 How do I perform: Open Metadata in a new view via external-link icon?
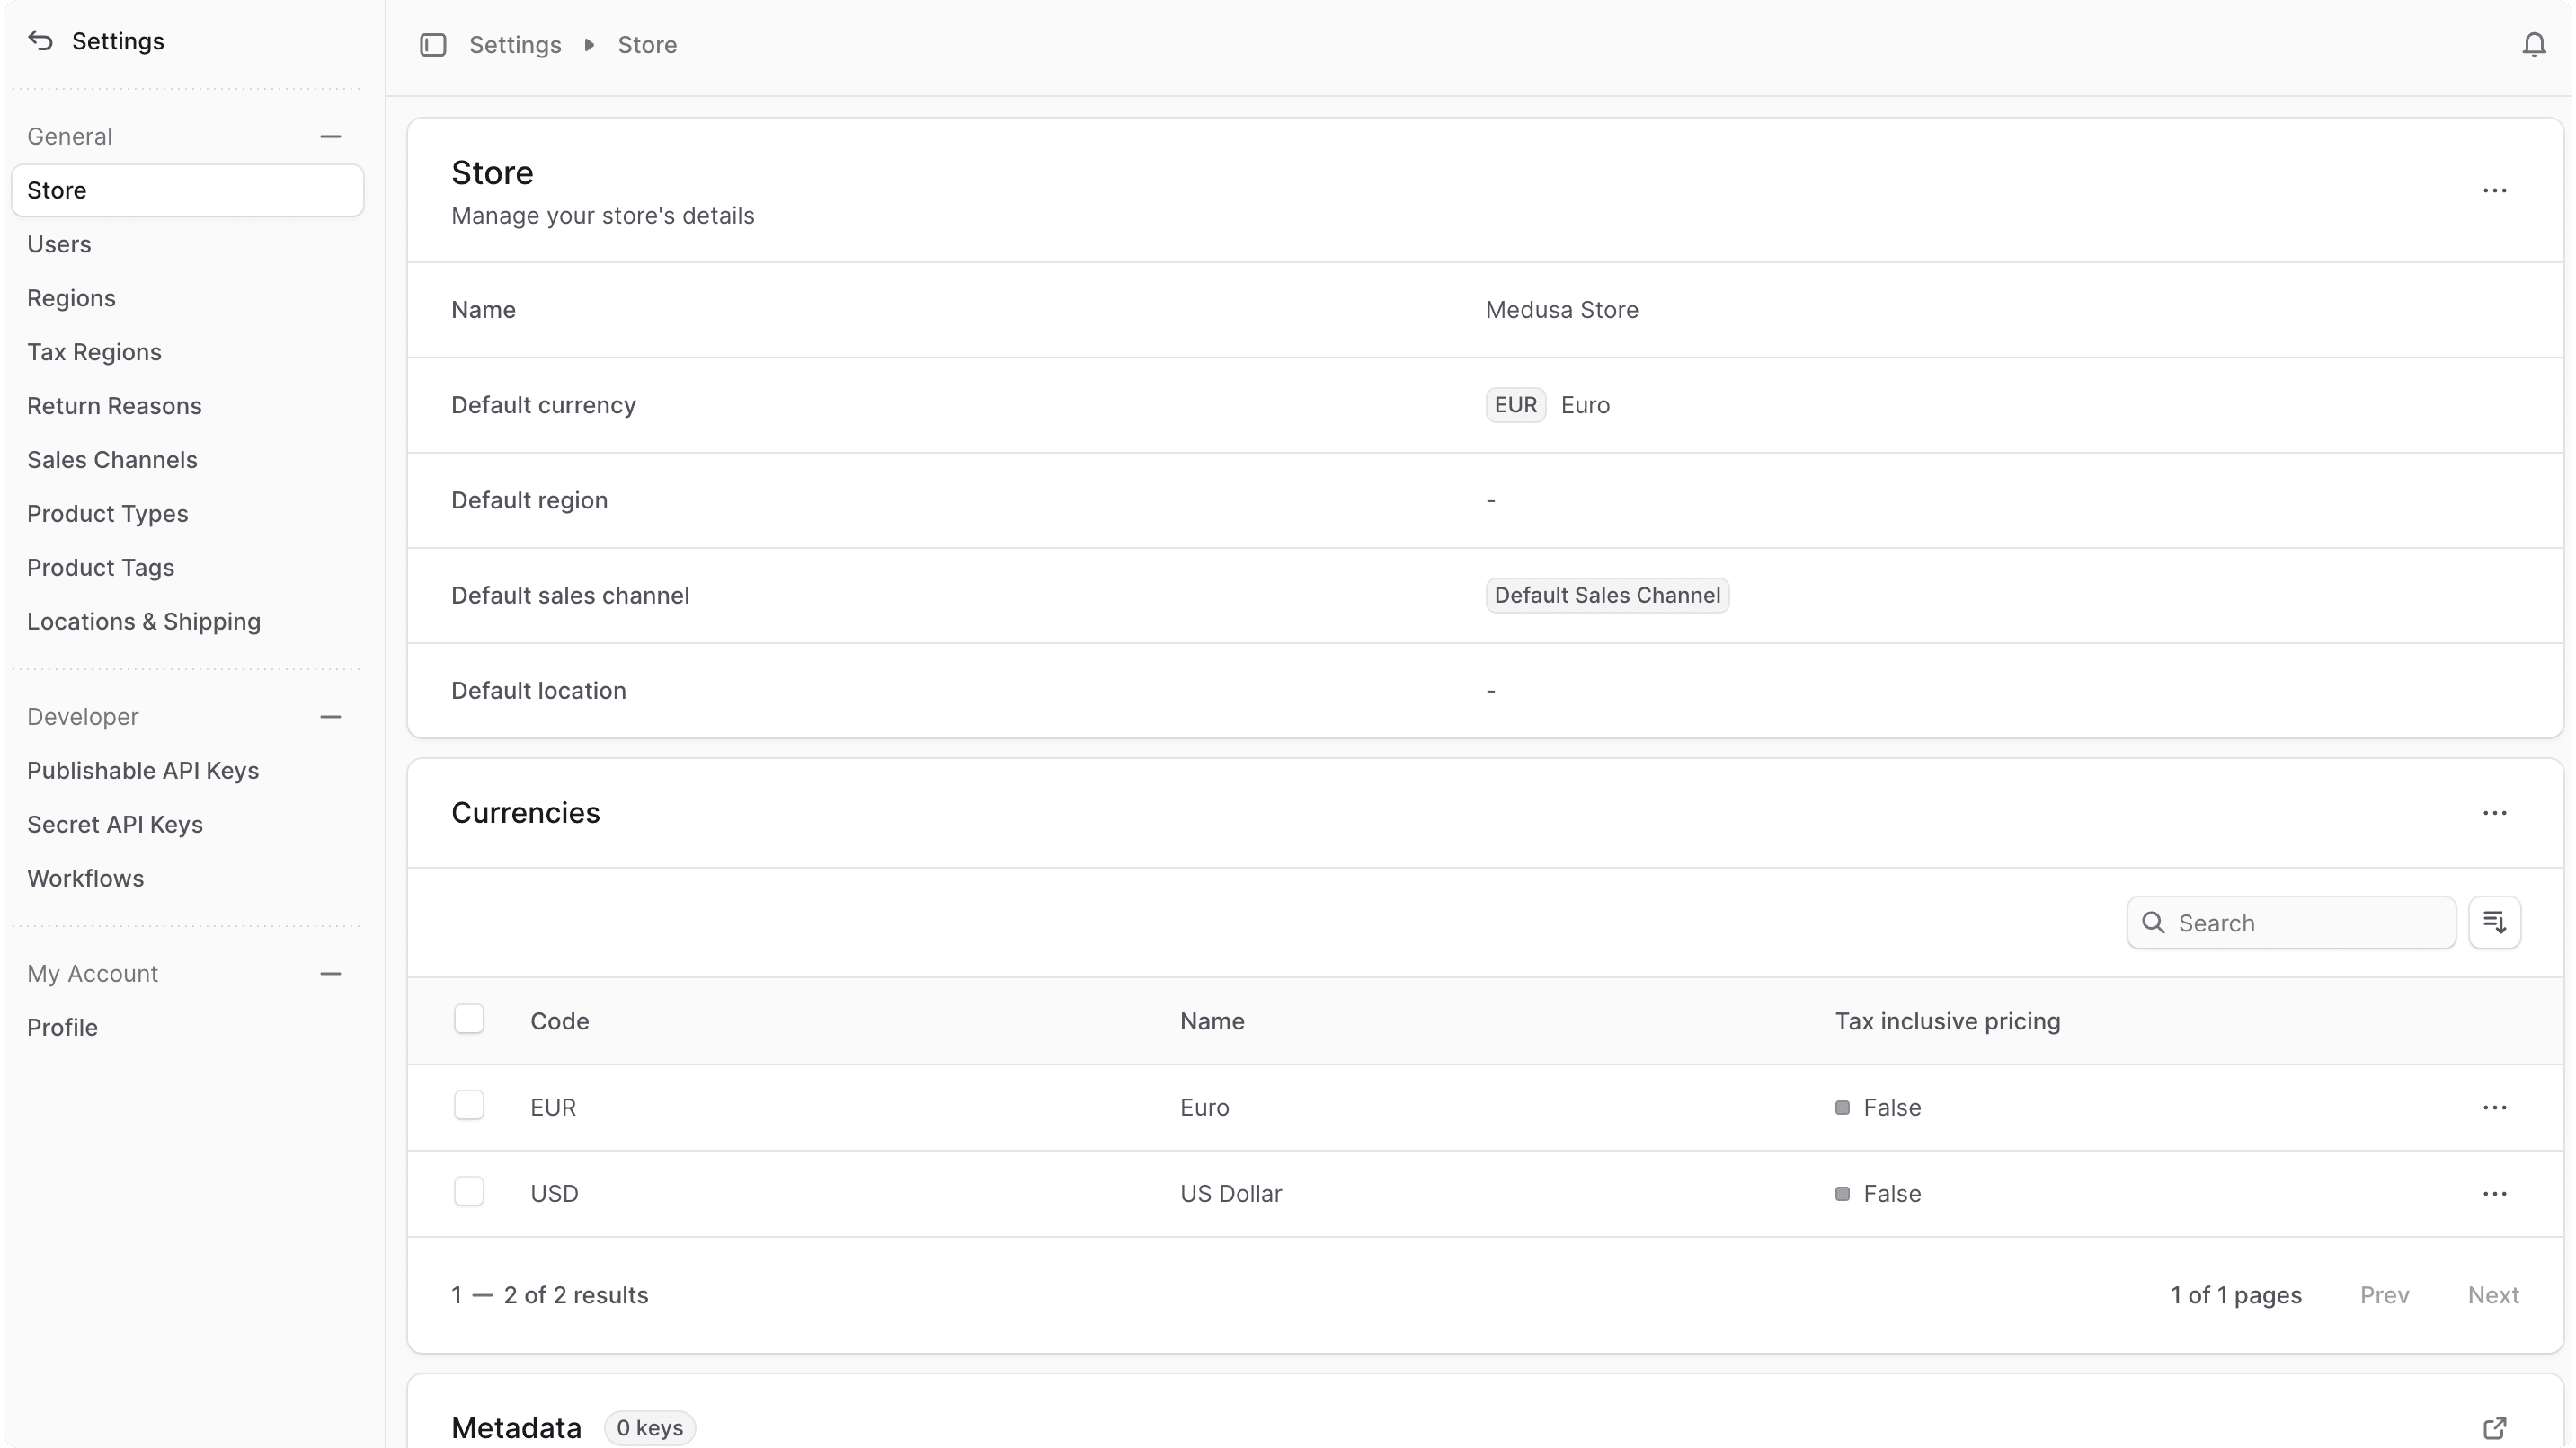pos(2495,1427)
